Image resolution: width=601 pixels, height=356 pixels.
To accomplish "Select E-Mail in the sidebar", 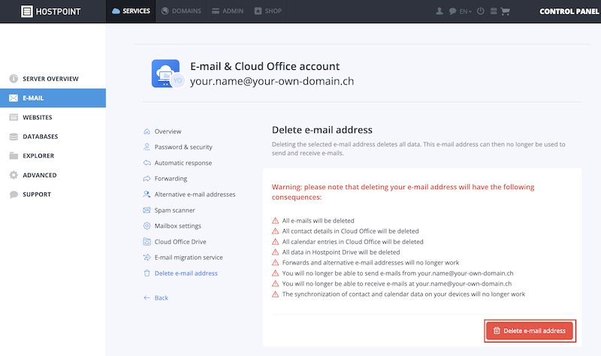I will (53, 98).
